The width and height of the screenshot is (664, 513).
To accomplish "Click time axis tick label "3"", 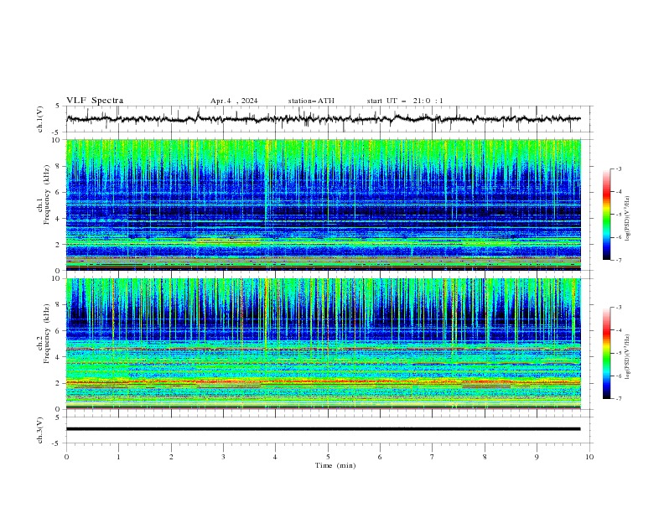I will (x=223, y=457).
